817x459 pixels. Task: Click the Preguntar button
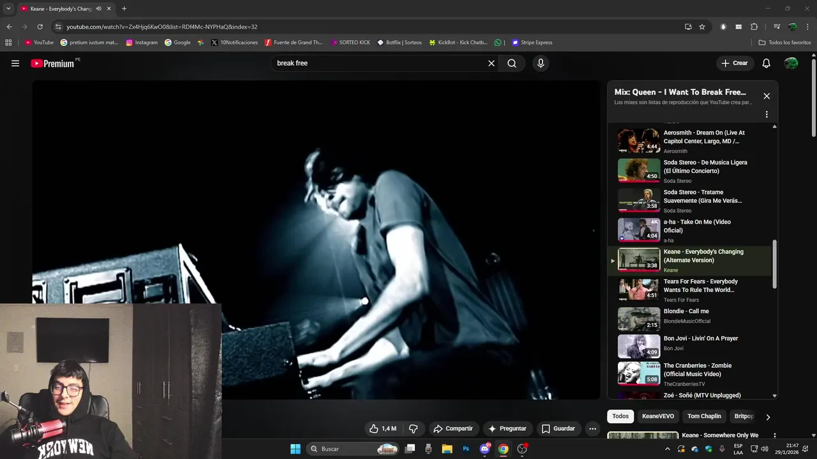tap(507, 428)
